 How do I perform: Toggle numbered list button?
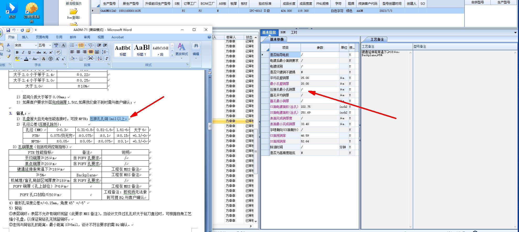(x=81, y=45)
